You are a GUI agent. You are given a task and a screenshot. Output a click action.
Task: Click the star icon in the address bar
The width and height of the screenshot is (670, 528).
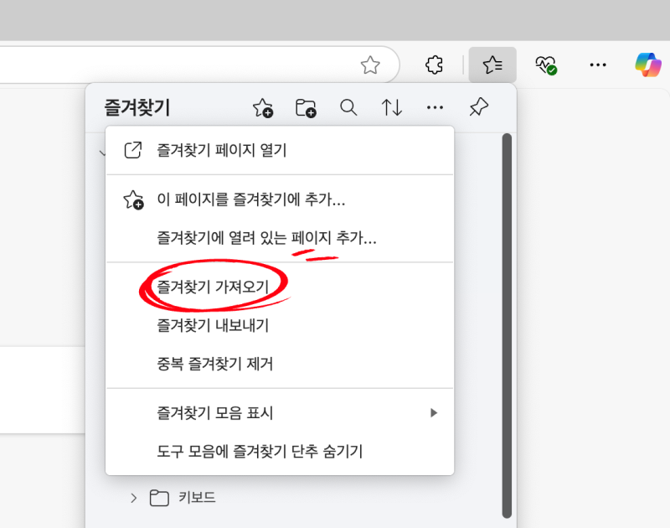(370, 65)
